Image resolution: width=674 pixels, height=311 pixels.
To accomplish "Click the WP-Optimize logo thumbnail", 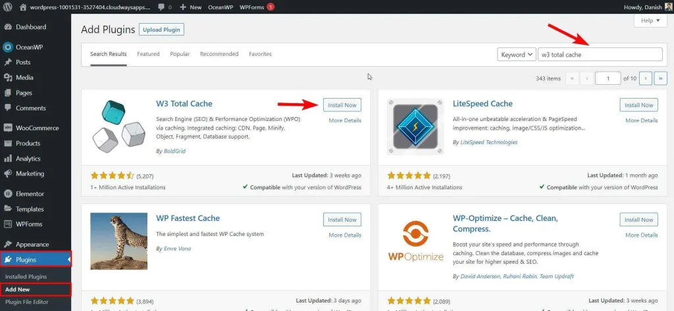I will point(415,241).
